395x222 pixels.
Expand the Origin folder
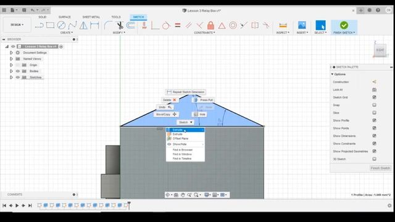11,65
